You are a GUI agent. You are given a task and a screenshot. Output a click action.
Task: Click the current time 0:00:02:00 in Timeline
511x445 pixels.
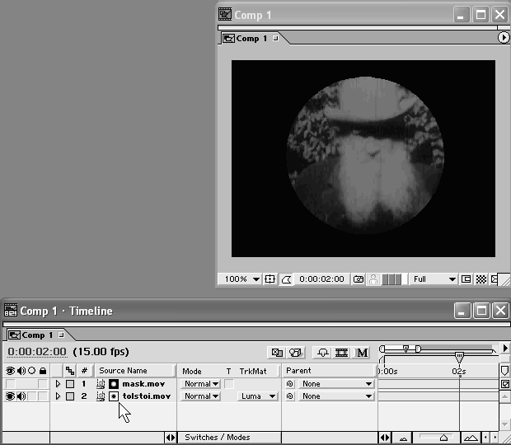click(x=36, y=352)
